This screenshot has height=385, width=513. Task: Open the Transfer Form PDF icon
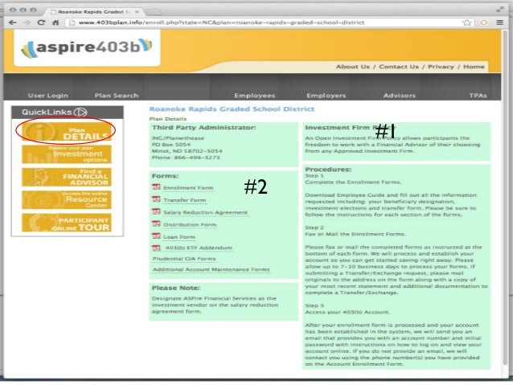tap(156, 199)
